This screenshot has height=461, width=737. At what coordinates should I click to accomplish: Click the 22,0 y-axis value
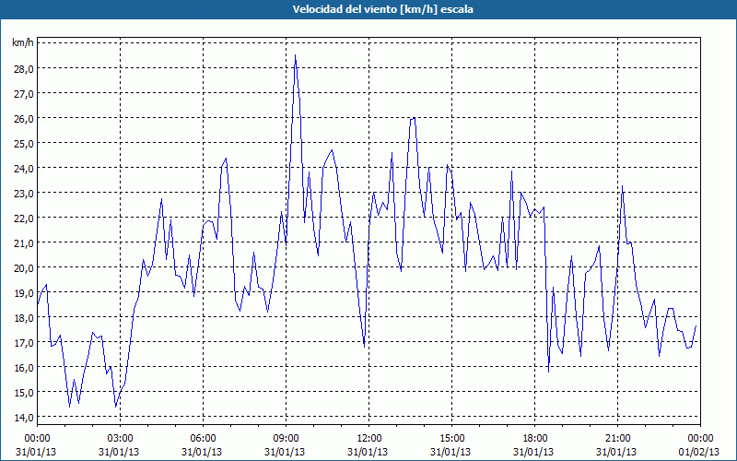24,219
